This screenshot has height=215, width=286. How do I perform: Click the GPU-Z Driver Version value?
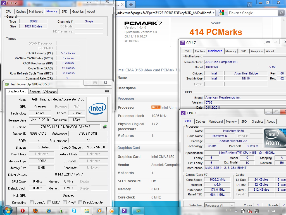coord(69,174)
